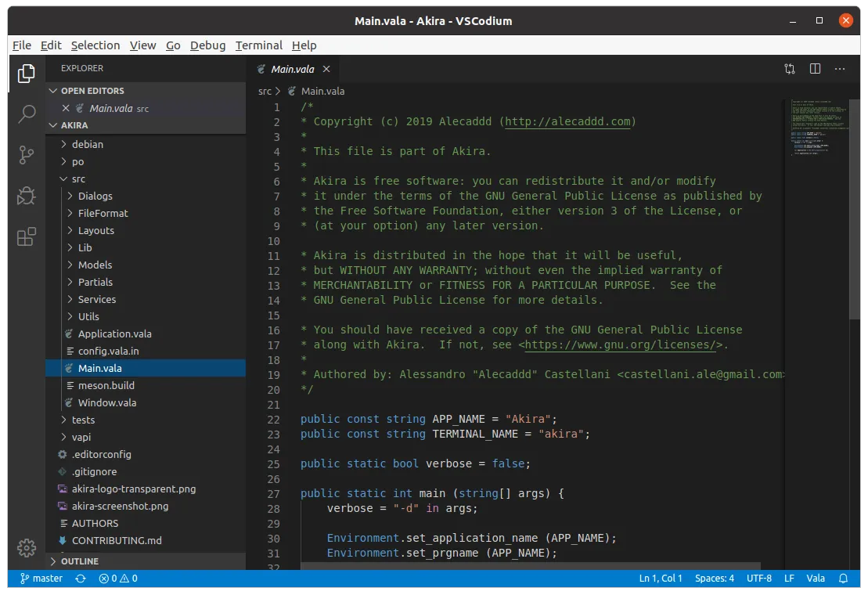The height and width of the screenshot is (595, 868).
Task: Click the gear icon beside .editorconfig
Action: tap(63, 454)
